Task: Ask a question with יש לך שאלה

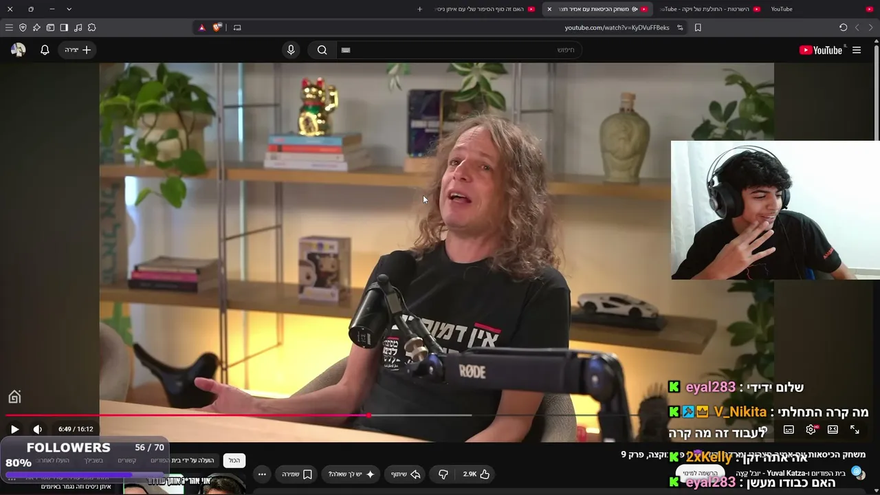Action: (351, 474)
